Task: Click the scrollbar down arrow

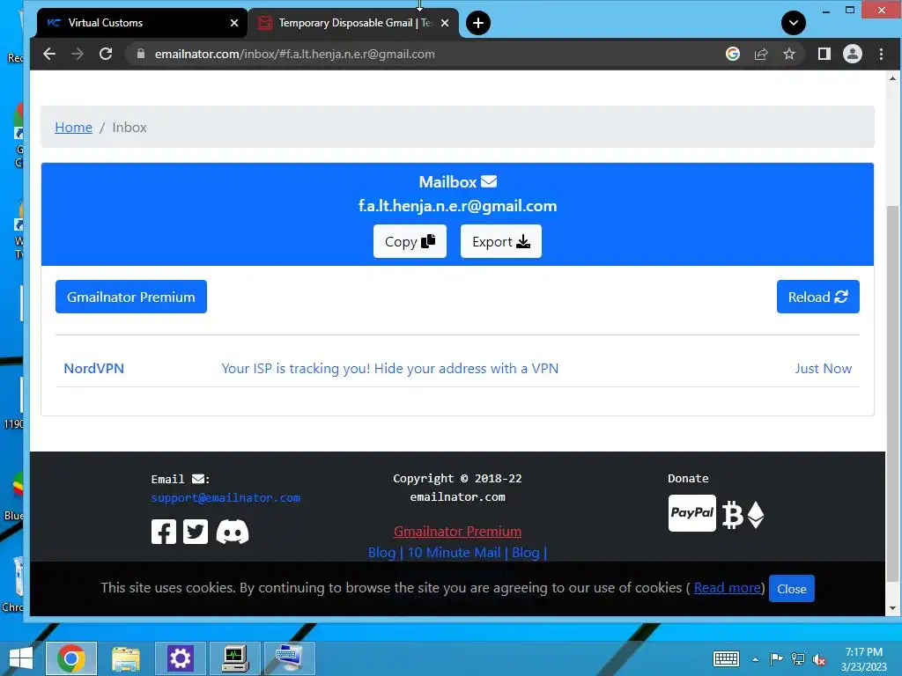Action: click(x=893, y=608)
